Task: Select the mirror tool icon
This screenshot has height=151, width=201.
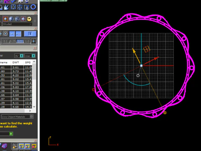Action: (x=20, y=7)
